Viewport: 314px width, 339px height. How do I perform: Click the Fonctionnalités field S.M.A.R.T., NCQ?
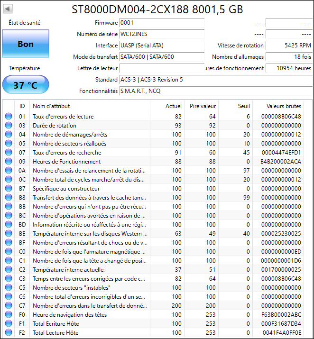coord(216,91)
